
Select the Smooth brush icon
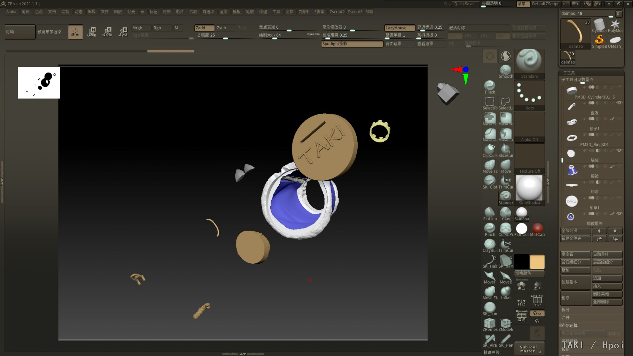pyautogui.click(x=505, y=71)
